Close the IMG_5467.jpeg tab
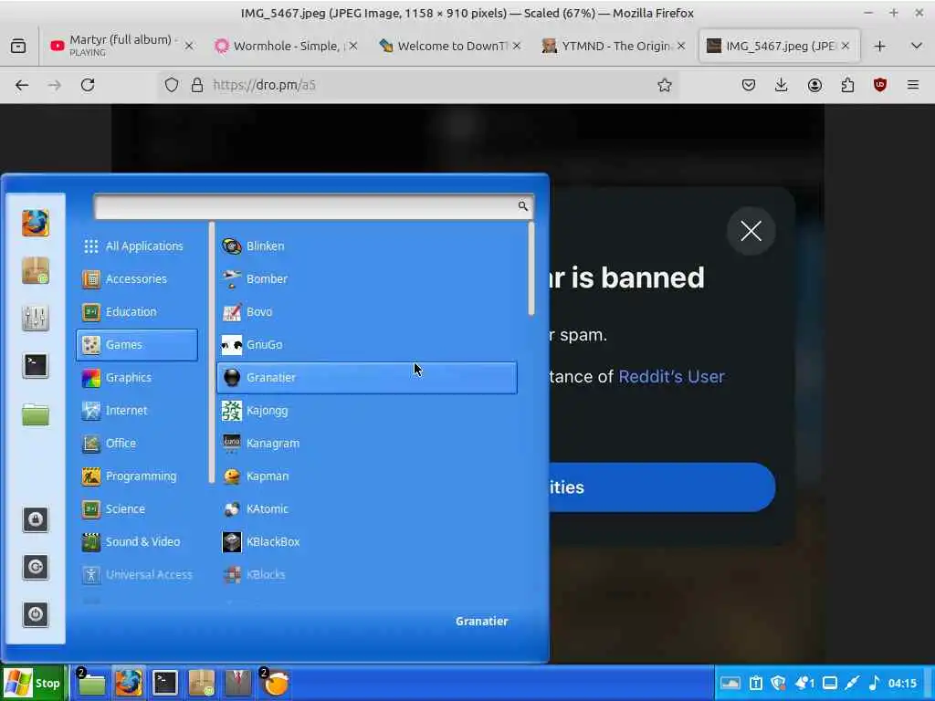Screen dimensions: 935x701 click(845, 46)
